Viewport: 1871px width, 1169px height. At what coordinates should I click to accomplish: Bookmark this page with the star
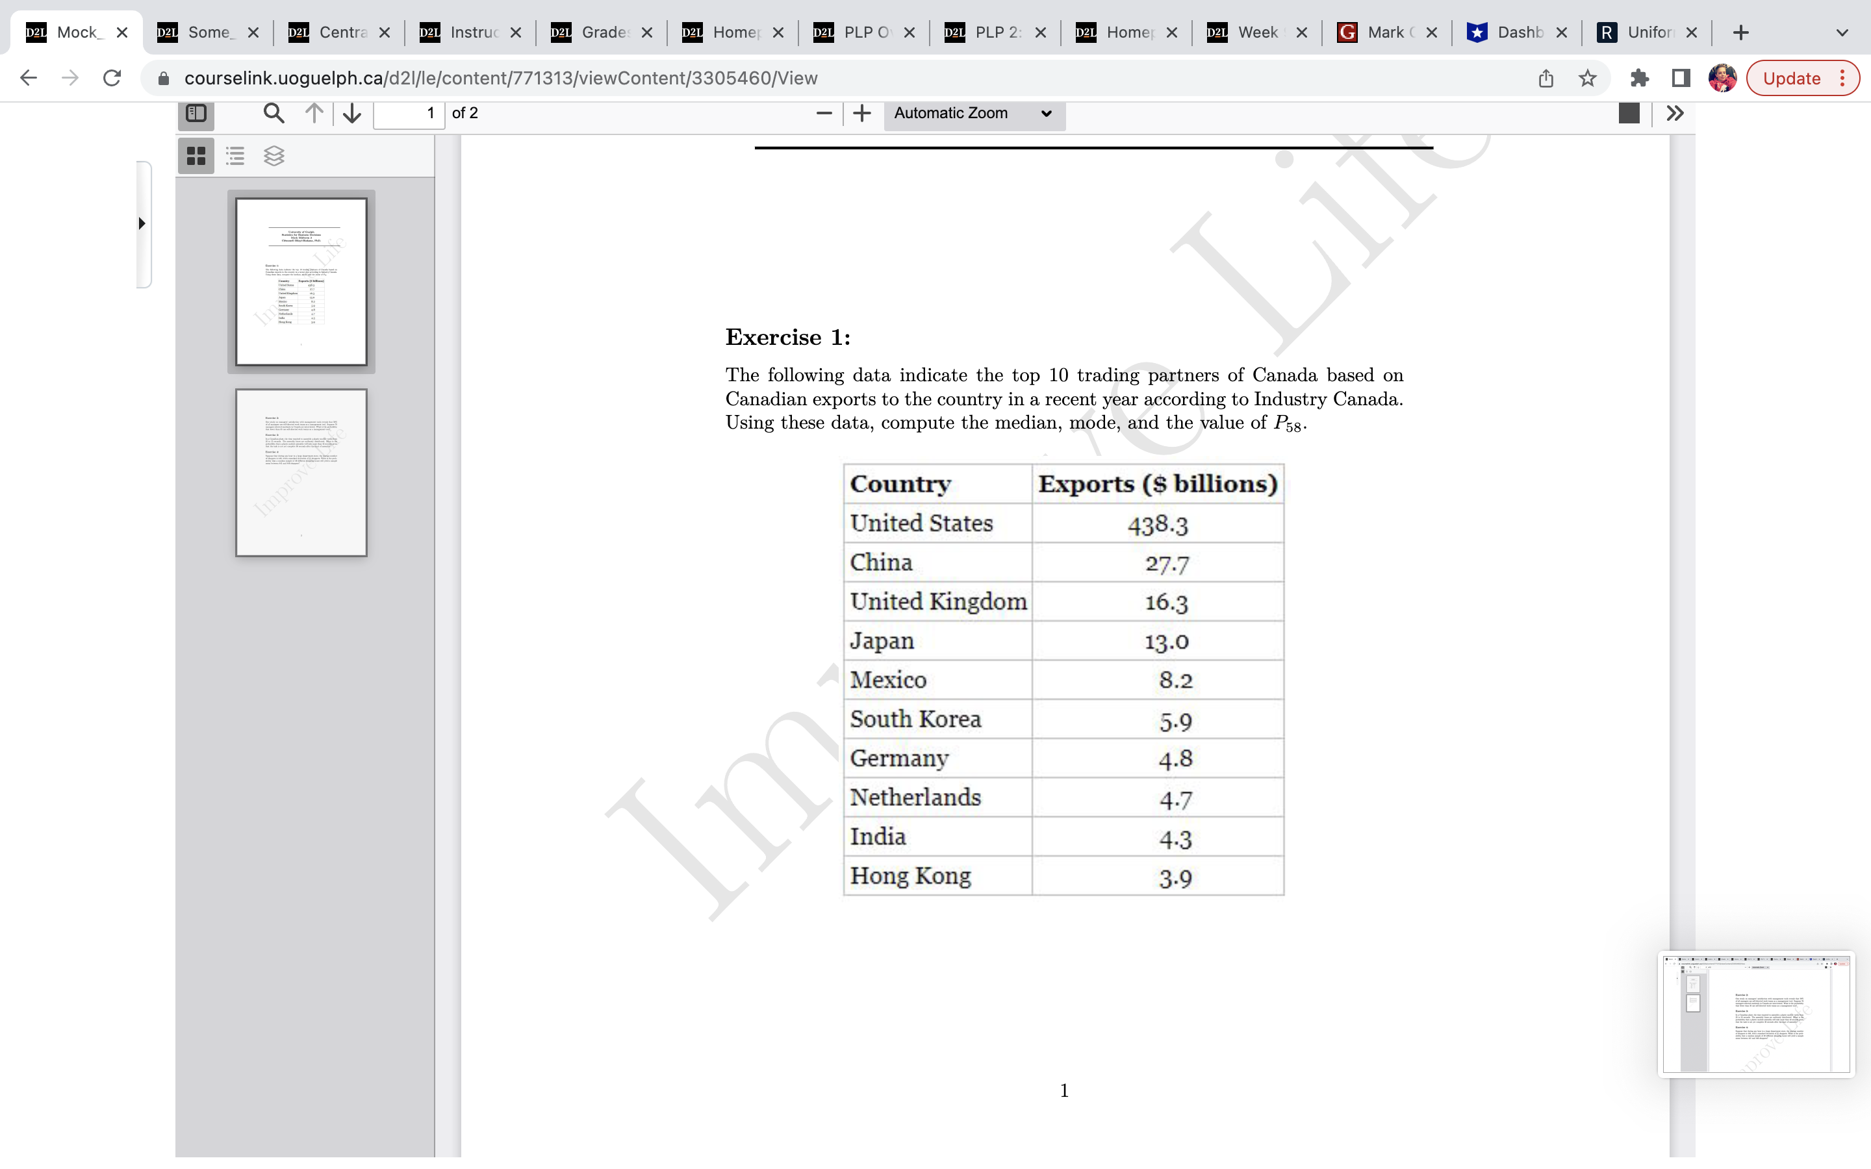(x=1588, y=77)
